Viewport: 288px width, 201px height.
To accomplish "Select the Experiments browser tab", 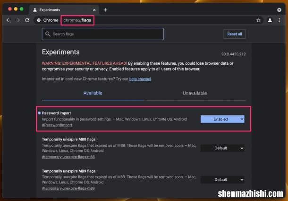I will [64, 10].
